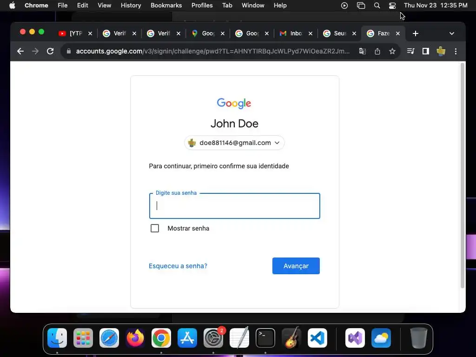Viewport: 476px width, 357px height.
Task: Open the Chrome profile avatar
Action: pyautogui.click(x=441, y=51)
